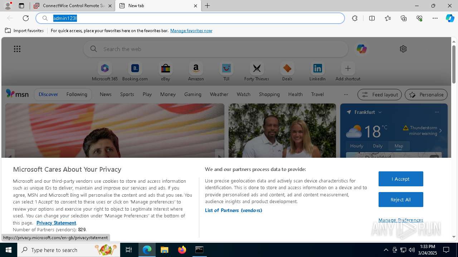Open the Travel section

pyautogui.click(x=317, y=94)
